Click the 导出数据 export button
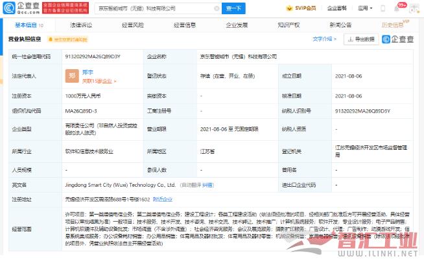The image size is (424, 263). click(x=361, y=39)
